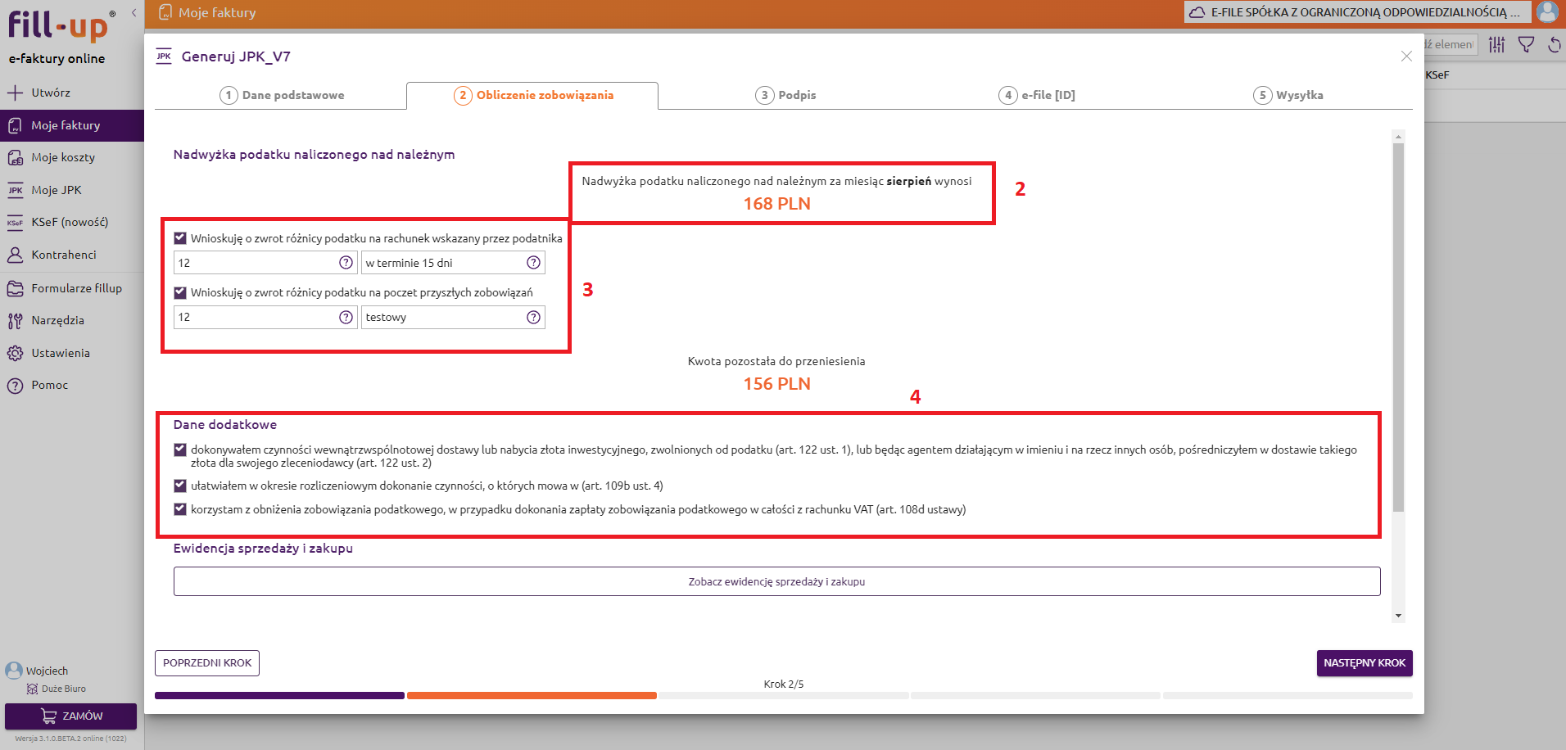Open the 'w terminie 15 dni' dropdown
1566x750 pixels.
point(443,263)
